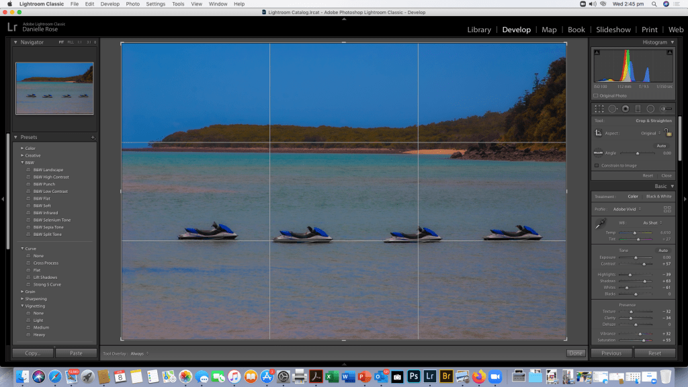Activate the Red Eye Correction tool

625,109
